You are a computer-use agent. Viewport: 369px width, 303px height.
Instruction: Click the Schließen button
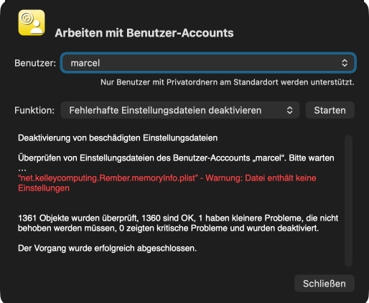tap(324, 284)
